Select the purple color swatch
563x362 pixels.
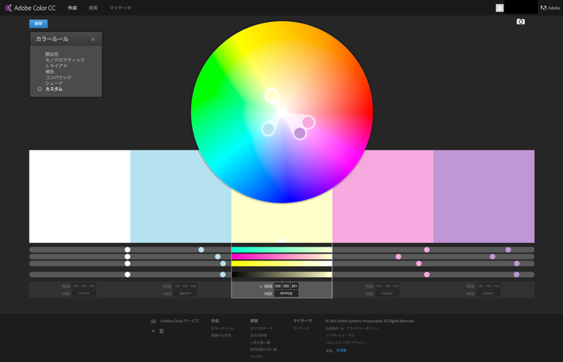[484, 197]
